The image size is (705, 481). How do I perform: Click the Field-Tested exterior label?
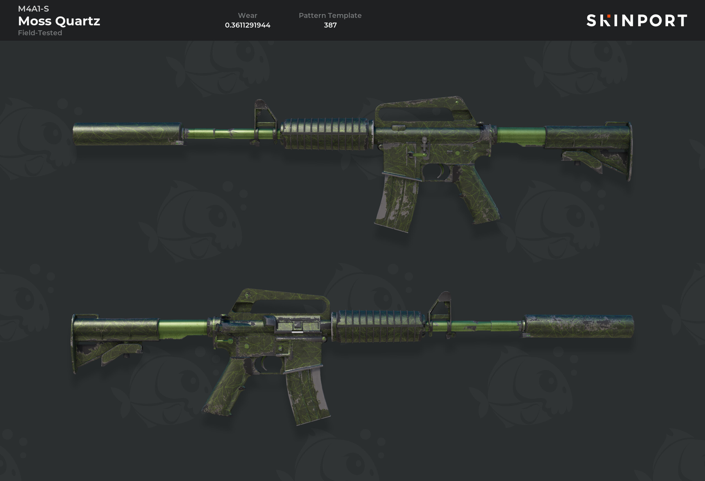pyautogui.click(x=40, y=33)
